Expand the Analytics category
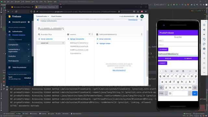208x117 pixels. pyautogui.click(x=19, y=56)
